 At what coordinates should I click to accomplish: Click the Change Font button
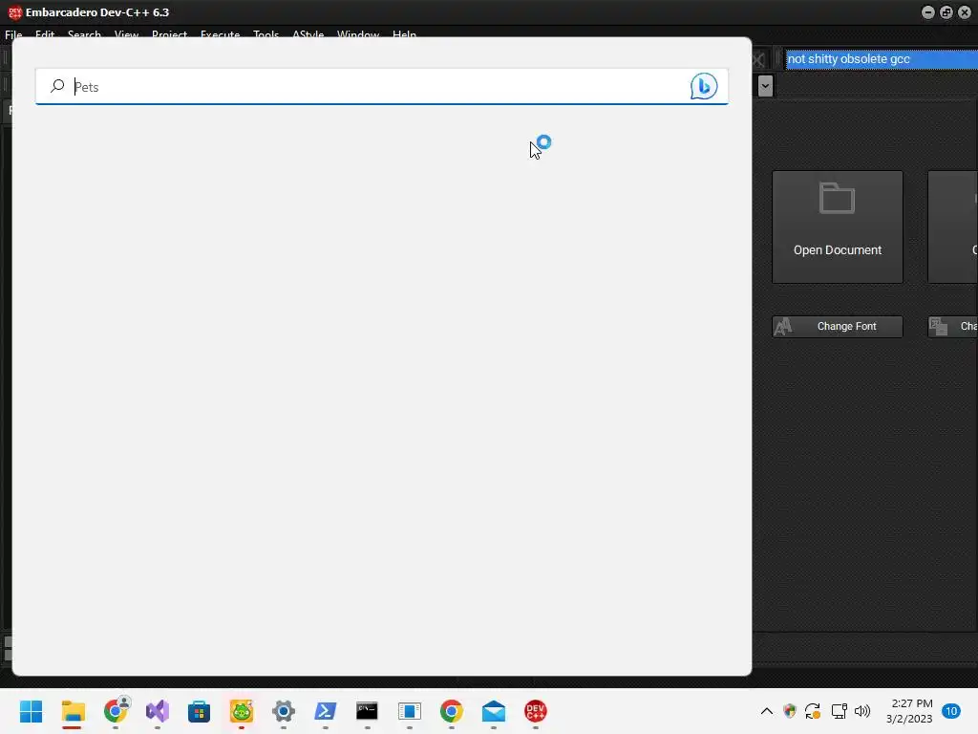click(837, 327)
